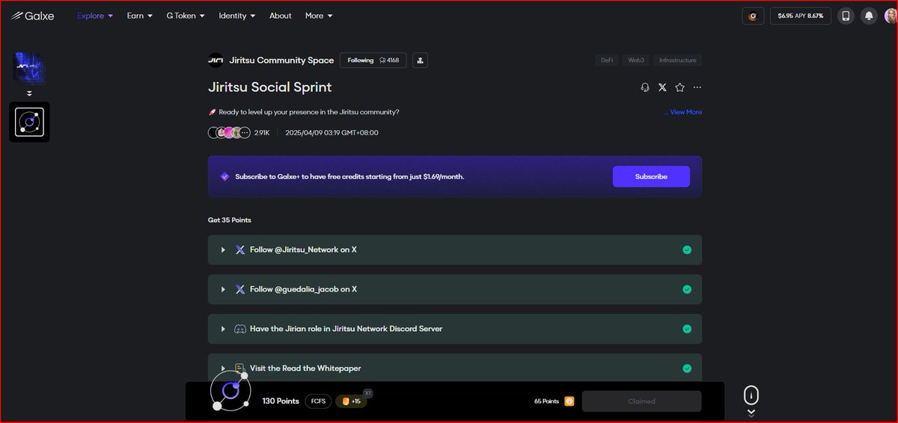Click the document icon in Whitepaper task

[240, 368]
